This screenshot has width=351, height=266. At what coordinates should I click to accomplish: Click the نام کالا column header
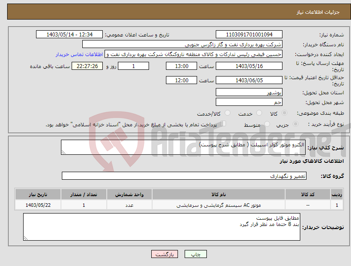click(218, 194)
